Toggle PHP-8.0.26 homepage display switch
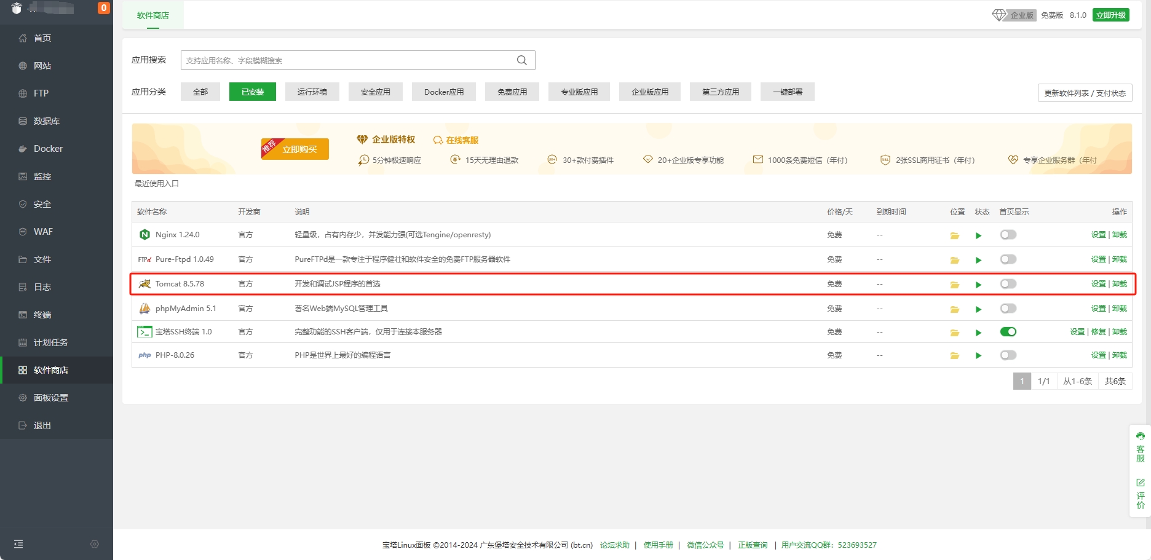This screenshot has height=560, width=1151. (1008, 355)
